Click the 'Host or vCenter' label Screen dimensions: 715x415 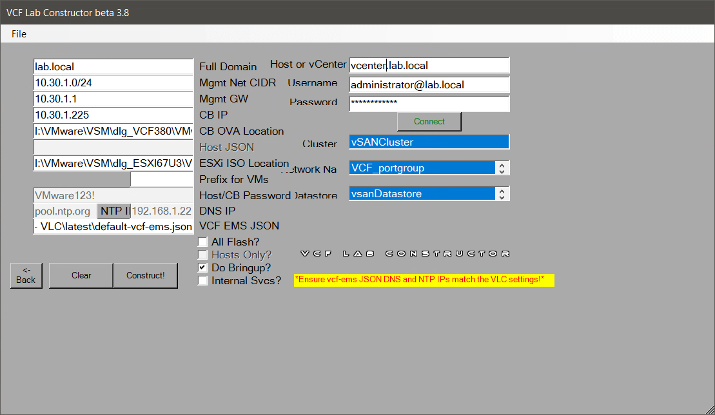click(308, 64)
